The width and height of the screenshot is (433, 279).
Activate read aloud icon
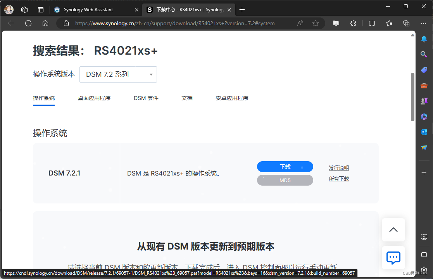click(300, 24)
